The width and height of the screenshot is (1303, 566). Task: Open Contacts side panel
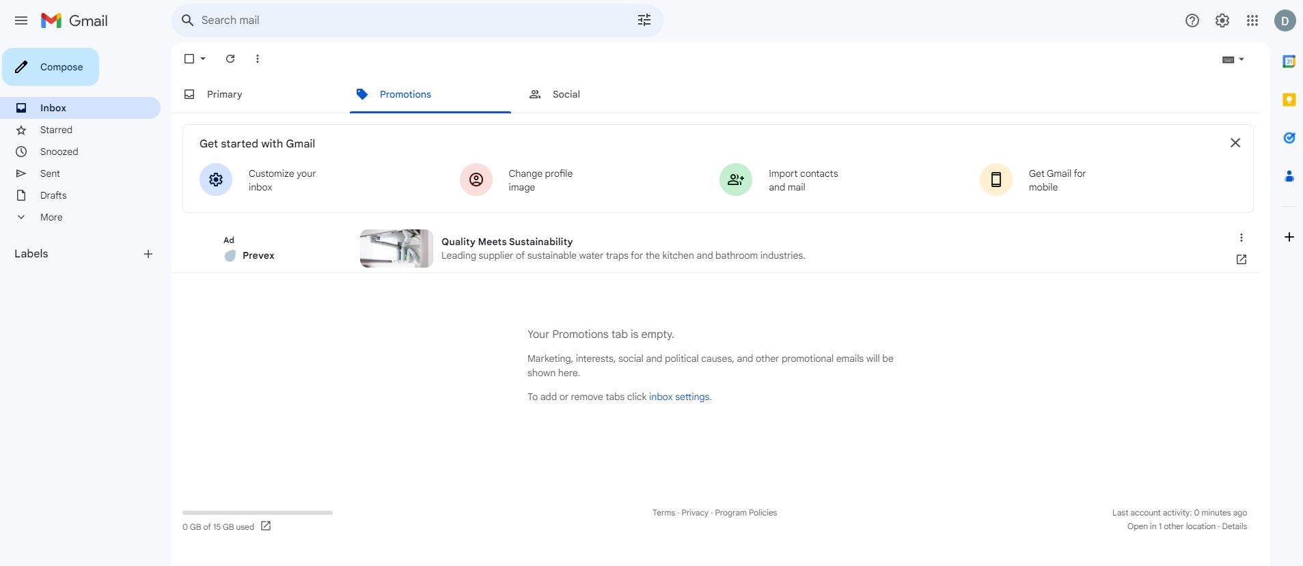(1289, 176)
